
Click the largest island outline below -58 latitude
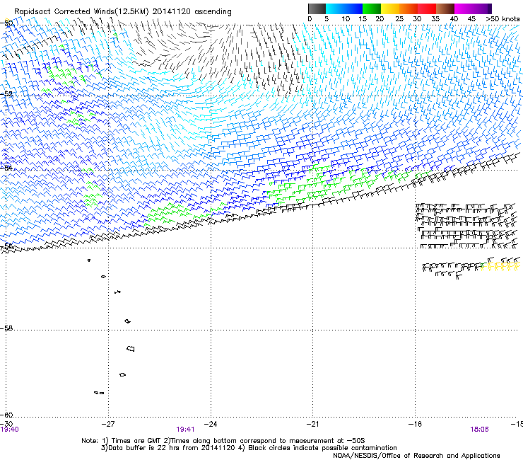(x=131, y=348)
